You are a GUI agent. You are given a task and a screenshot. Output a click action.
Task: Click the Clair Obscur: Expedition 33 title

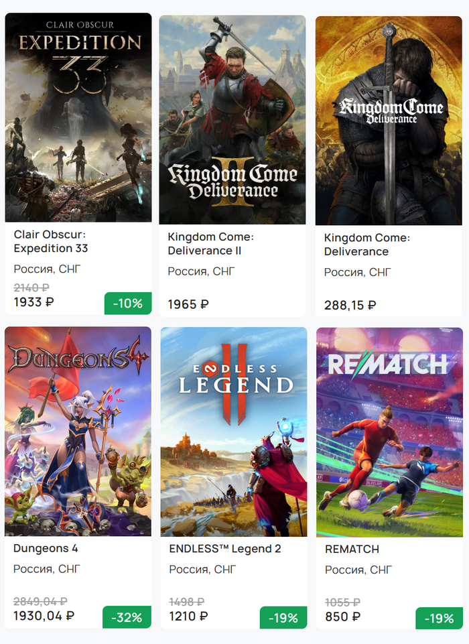pyautogui.click(x=51, y=241)
